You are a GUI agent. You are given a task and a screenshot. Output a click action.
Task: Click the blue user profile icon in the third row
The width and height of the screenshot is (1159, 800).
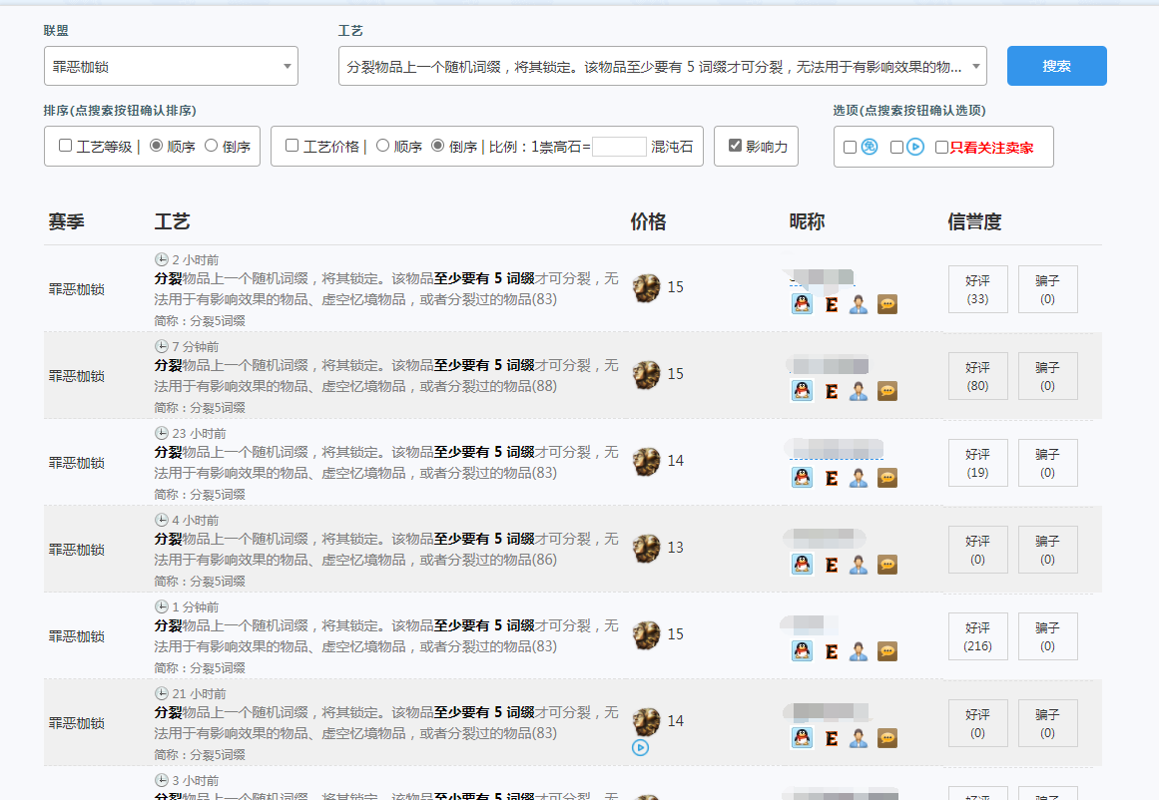tap(859, 478)
